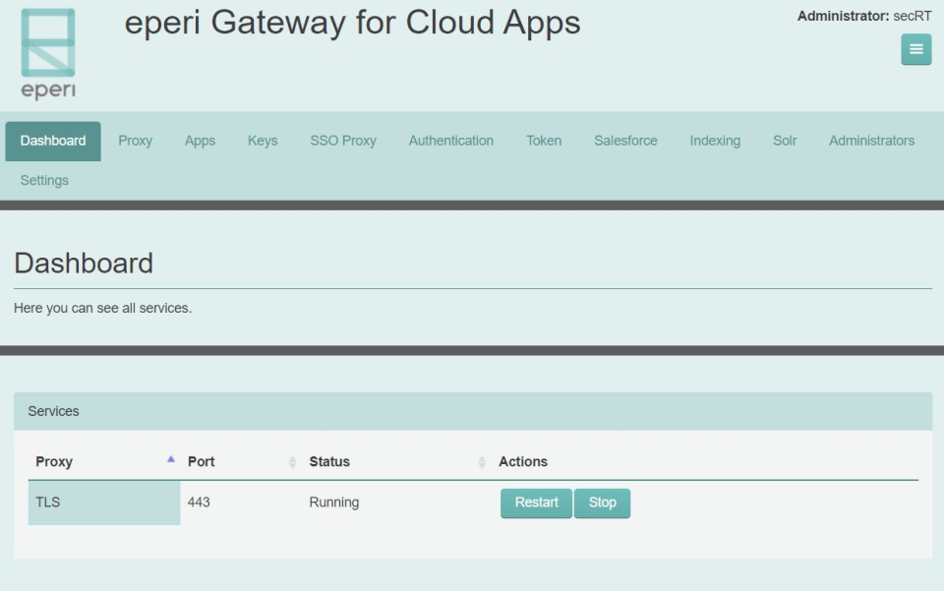
Task: Open the hamburger menu in top right
Action: tap(915, 47)
